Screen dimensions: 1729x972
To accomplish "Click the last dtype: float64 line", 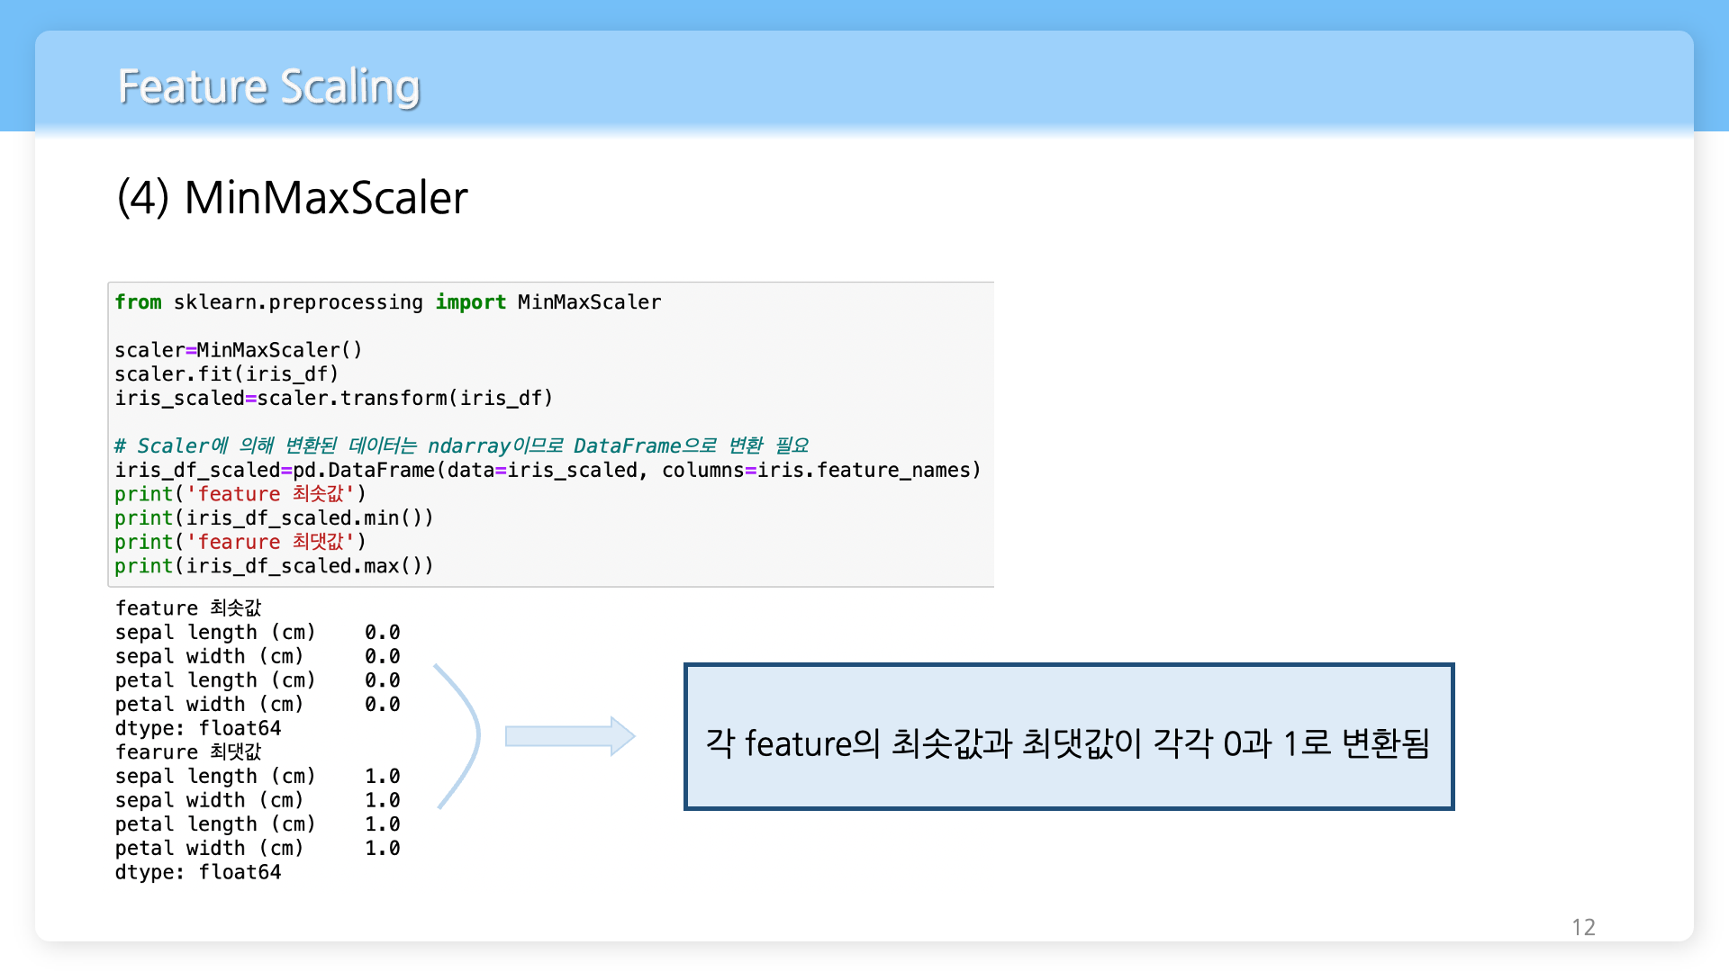I will click(198, 872).
